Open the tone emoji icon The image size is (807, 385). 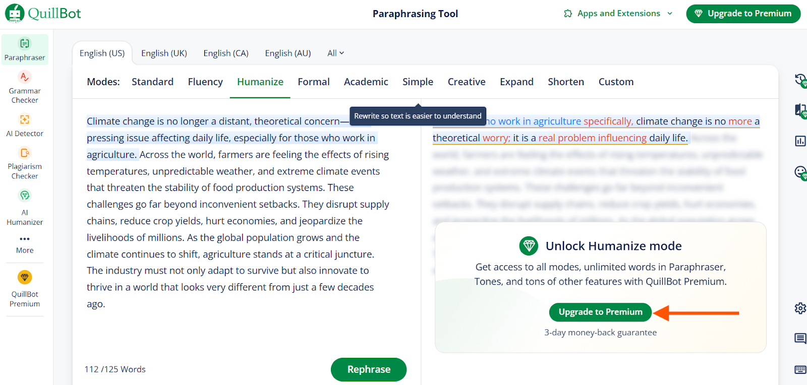[800, 173]
